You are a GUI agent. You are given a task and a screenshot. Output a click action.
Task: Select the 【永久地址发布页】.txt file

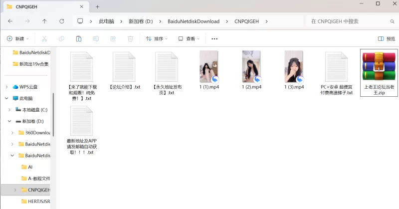click(167, 73)
